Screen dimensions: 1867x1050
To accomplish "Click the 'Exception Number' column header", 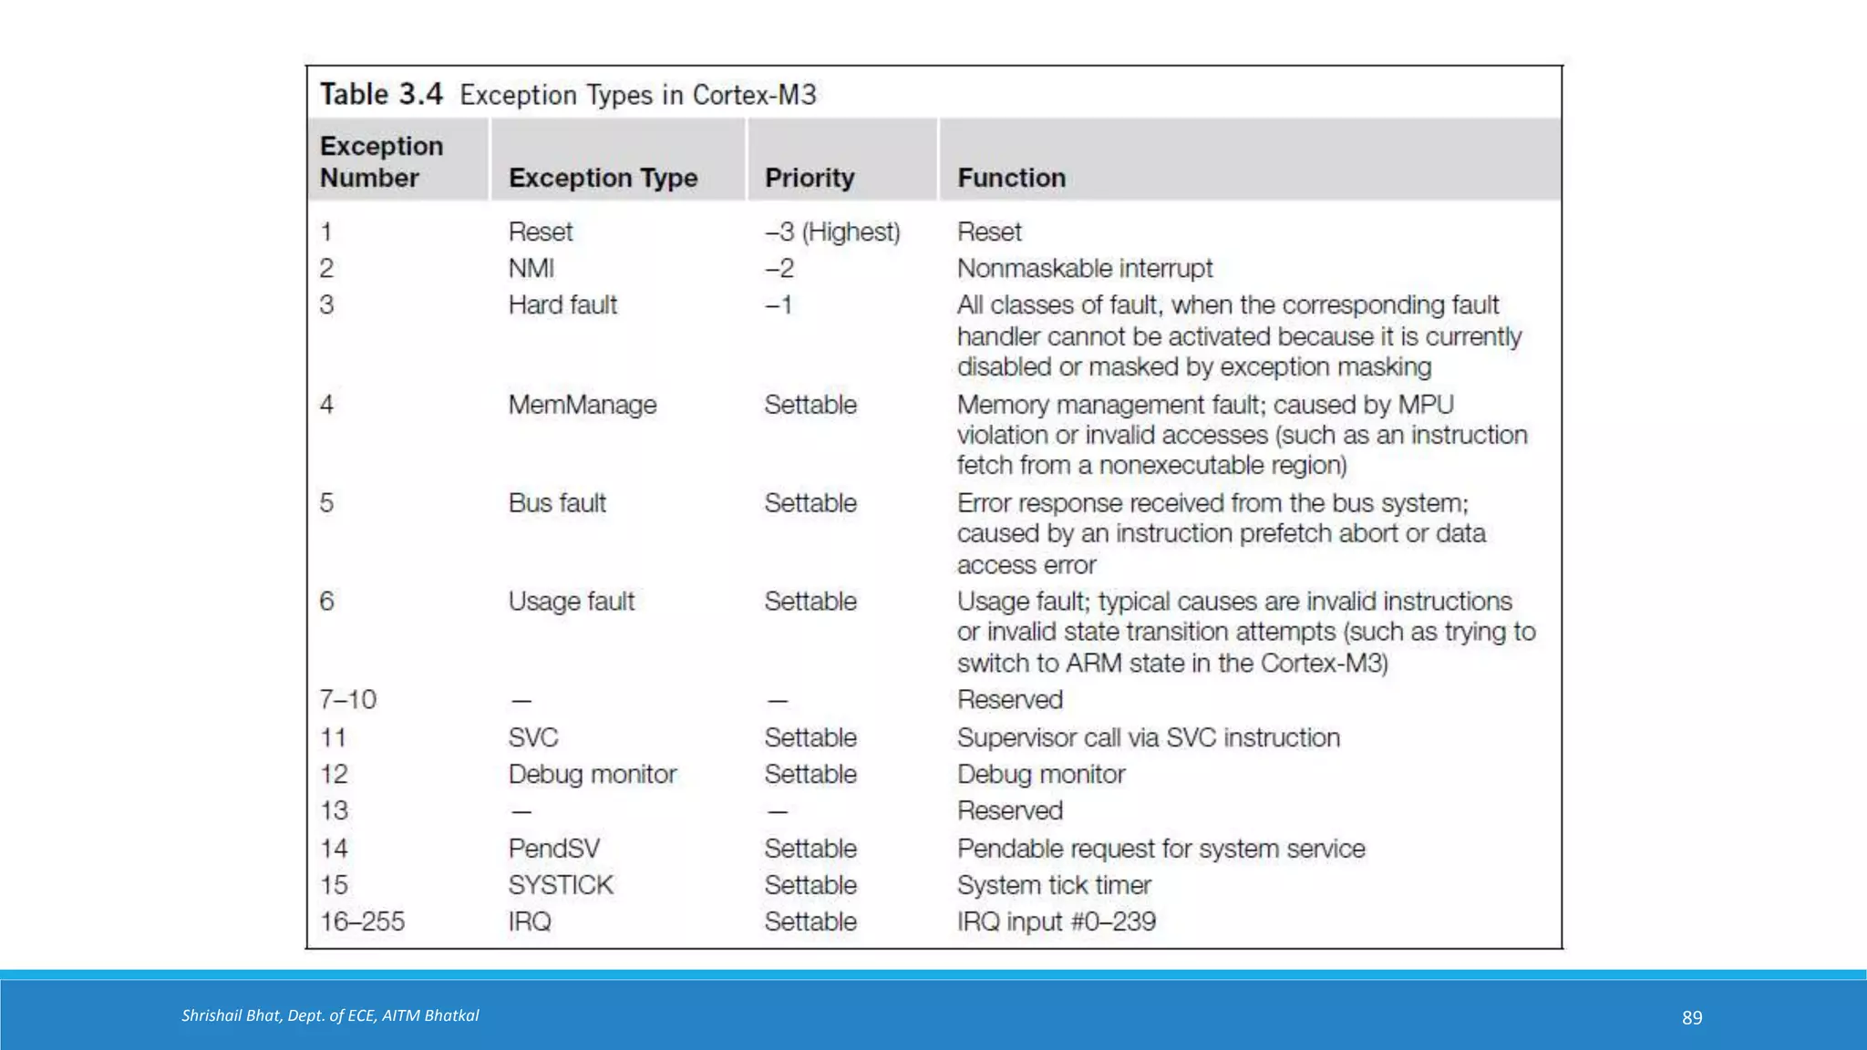I will click(381, 161).
